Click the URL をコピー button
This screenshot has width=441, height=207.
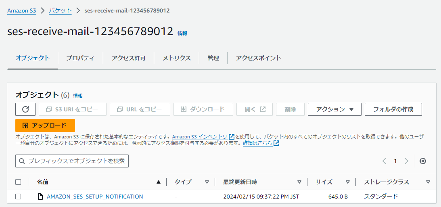140,109
